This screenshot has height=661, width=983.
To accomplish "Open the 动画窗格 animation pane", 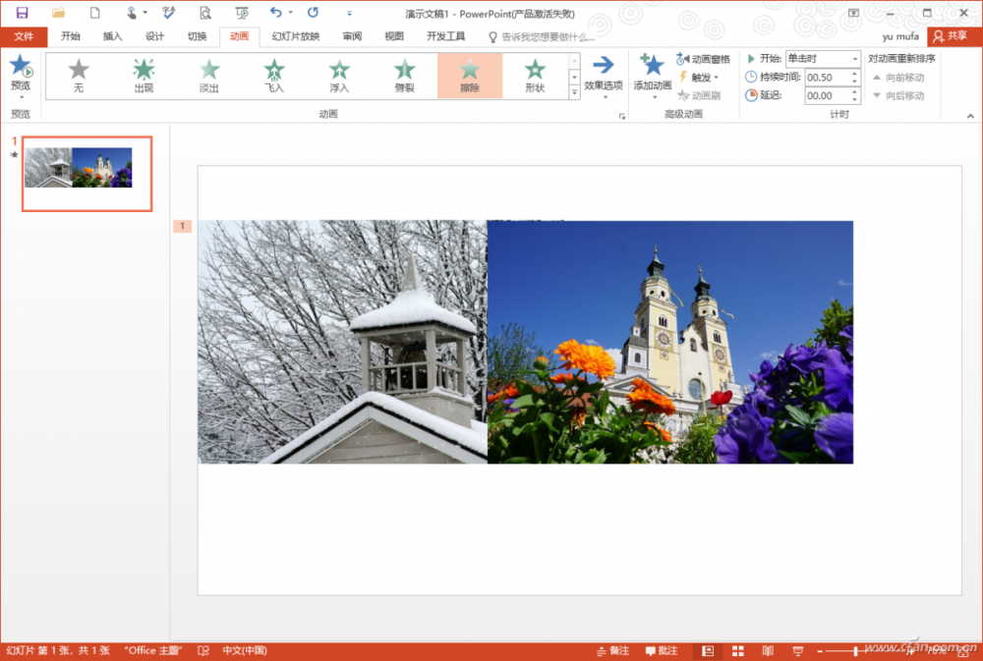I will click(704, 59).
